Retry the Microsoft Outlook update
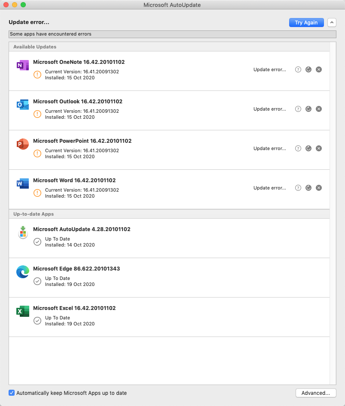Viewport: 345px width, 406px height. [308, 109]
